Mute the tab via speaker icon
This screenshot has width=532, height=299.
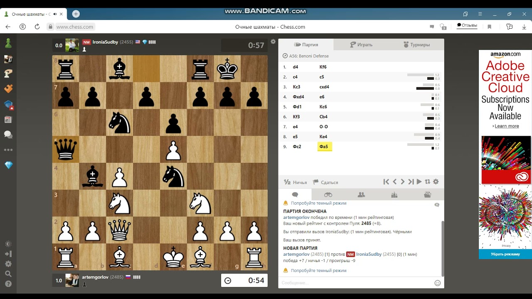pyautogui.click(x=56, y=14)
